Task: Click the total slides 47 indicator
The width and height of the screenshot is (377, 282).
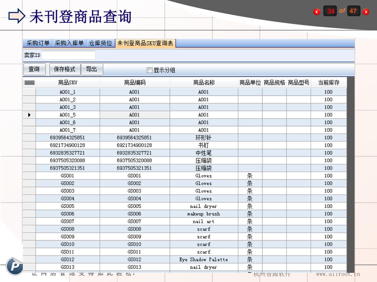Action: coord(353,11)
